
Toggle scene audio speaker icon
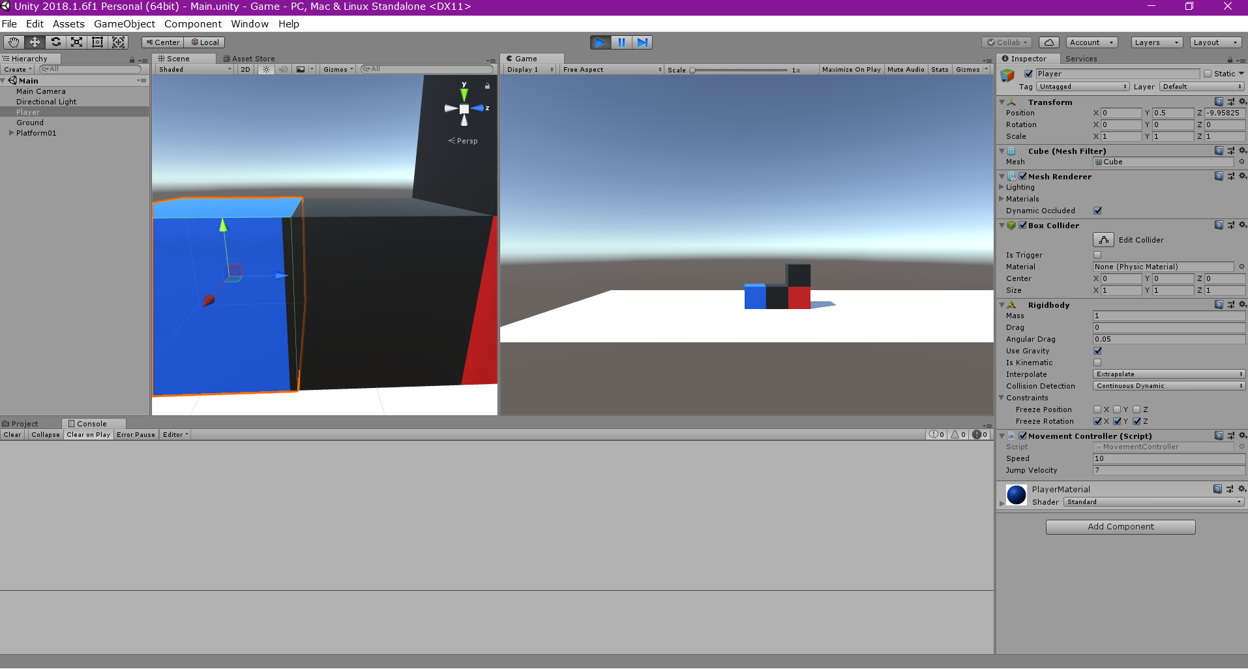tap(283, 69)
